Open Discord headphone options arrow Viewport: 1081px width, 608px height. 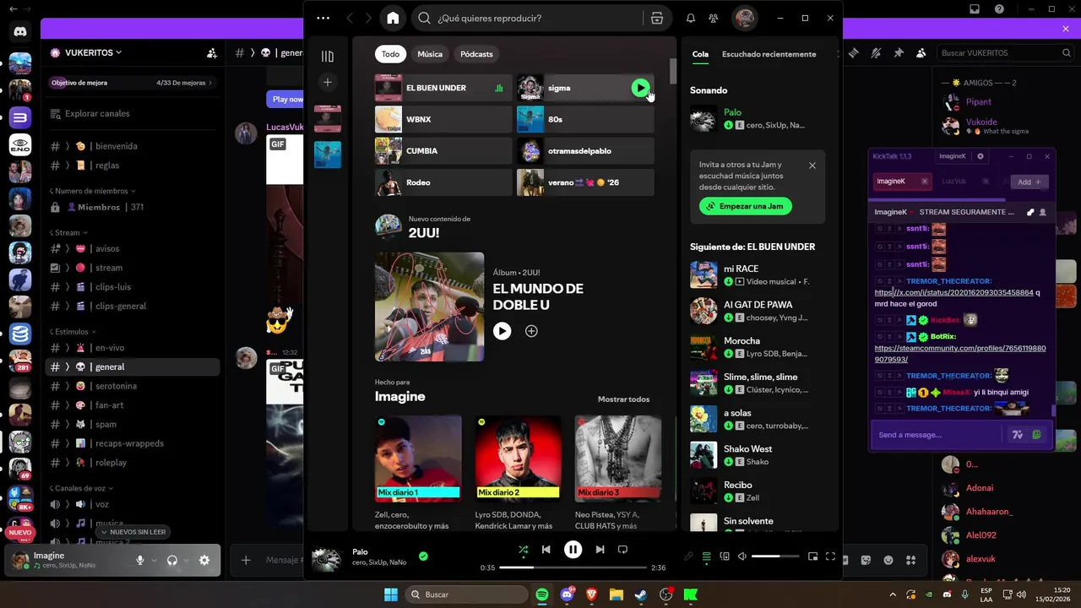186,561
